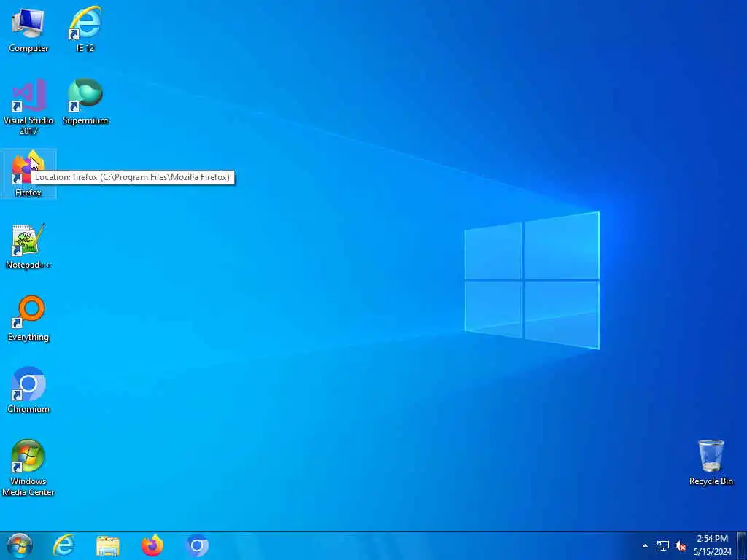The width and height of the screenshot is (747, 560).
Task: Launch Firefox from the taskbar
Action: (152, 545)
